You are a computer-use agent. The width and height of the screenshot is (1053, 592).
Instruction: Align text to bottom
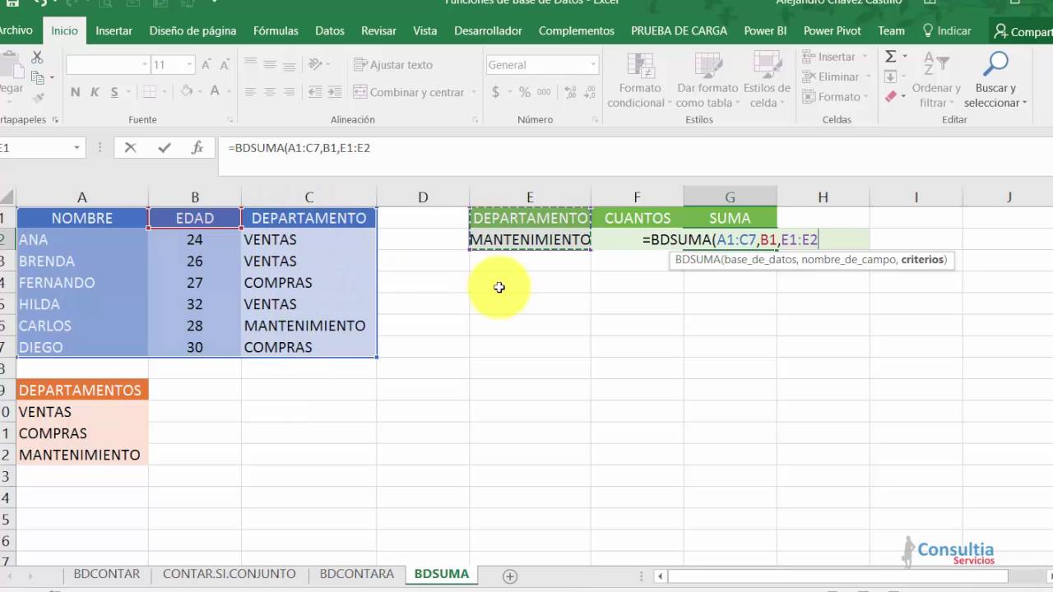click(x=289, y=64)
